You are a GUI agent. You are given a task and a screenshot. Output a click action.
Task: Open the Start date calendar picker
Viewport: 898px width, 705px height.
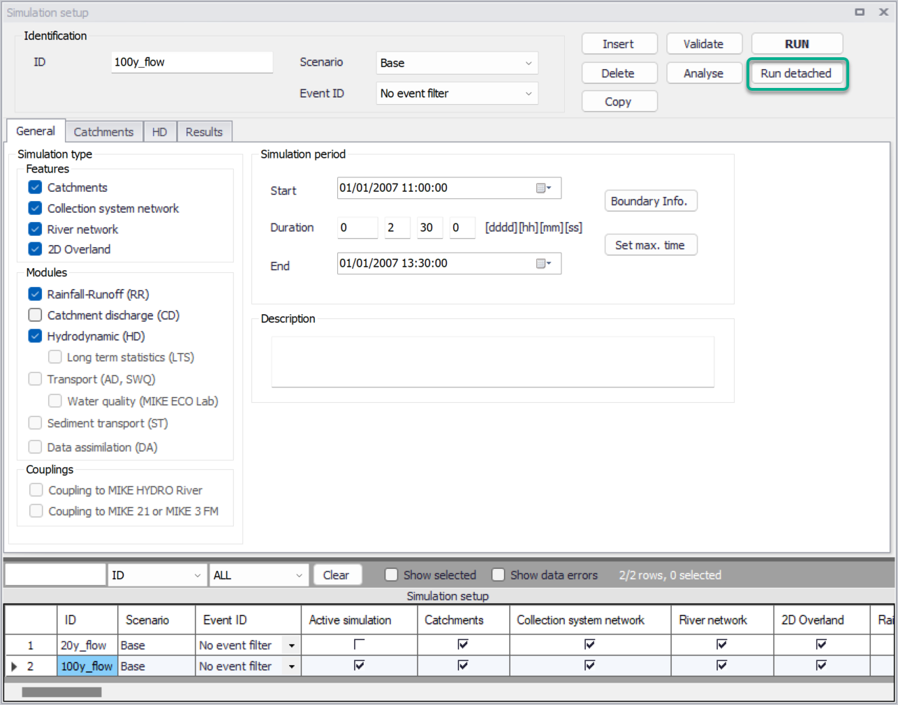[543, 188]
